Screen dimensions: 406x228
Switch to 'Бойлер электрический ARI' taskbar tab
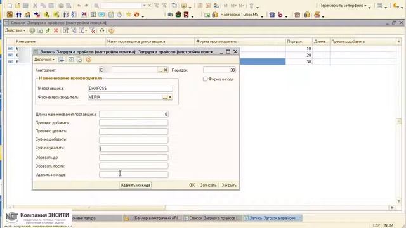click(153, 218)
